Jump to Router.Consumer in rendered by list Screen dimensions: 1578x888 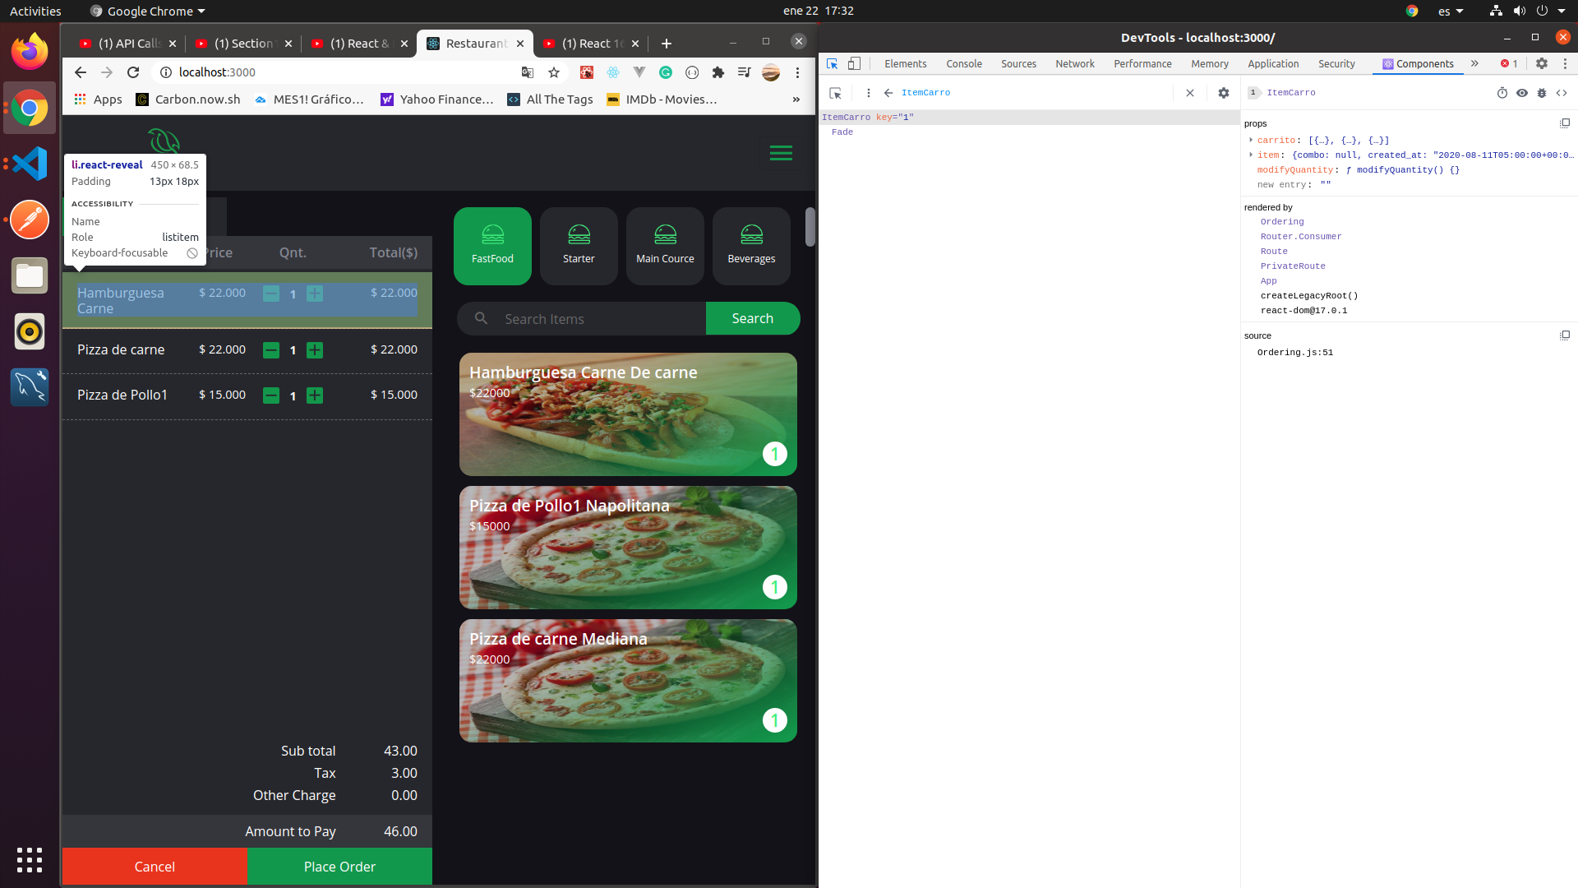pos(1301,237)
